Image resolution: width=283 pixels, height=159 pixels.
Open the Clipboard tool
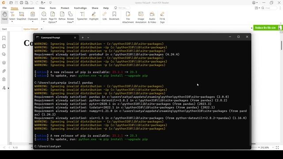coord(32,16)
